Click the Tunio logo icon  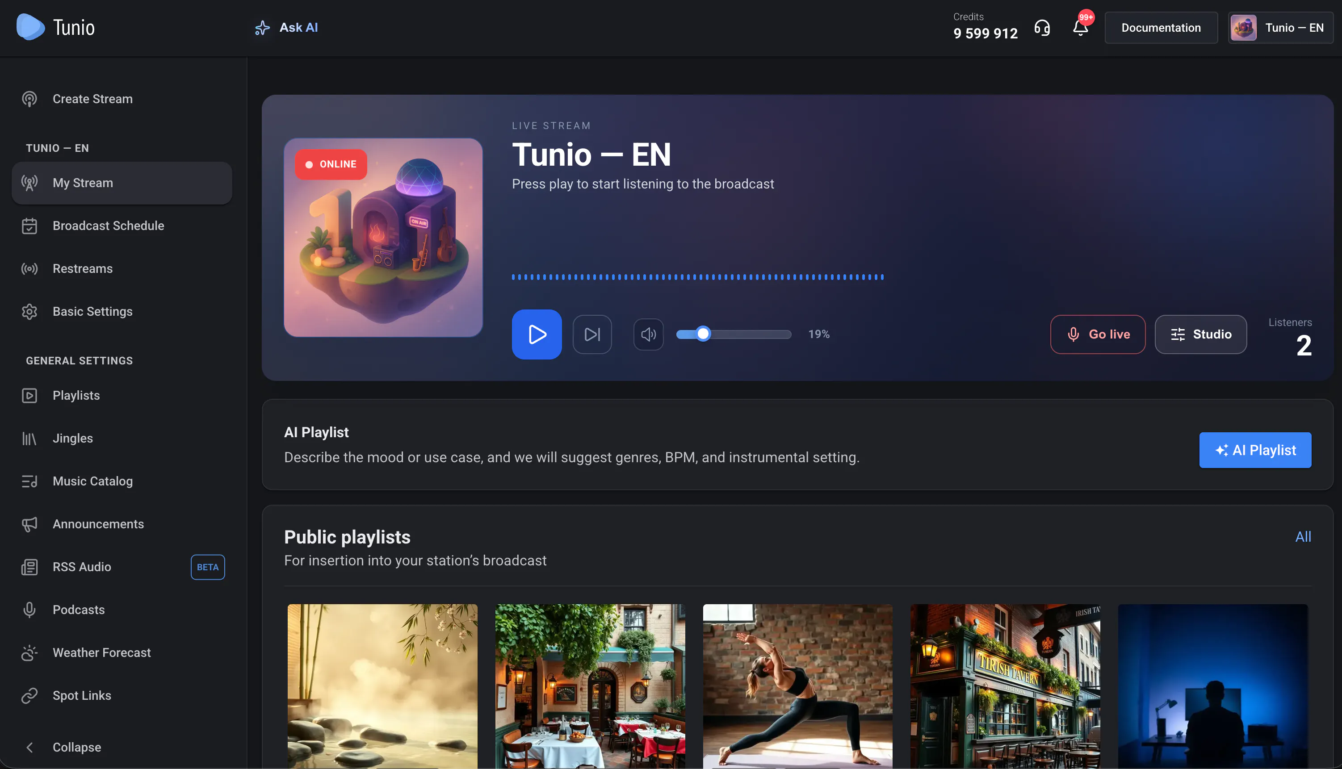30,27
